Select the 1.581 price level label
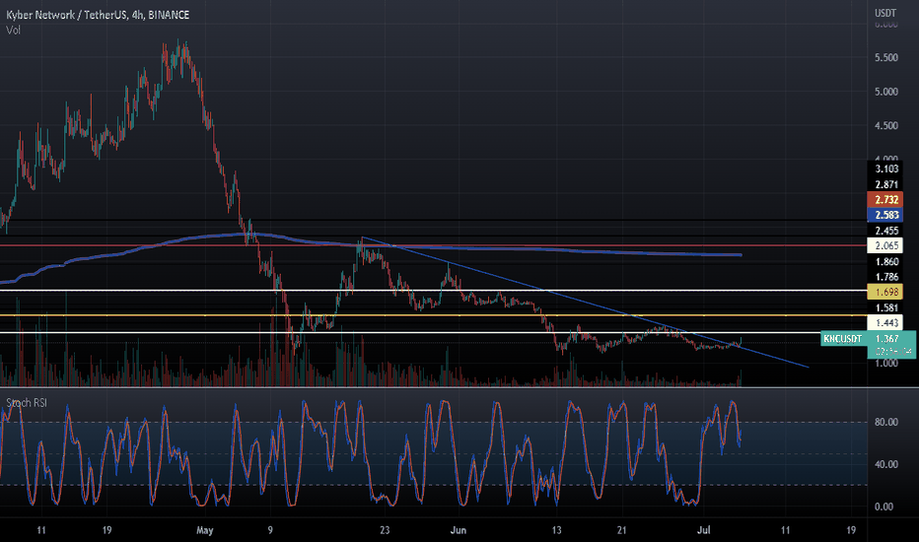This screenshot has height=542, width=919. pyautogui.click(x=885, y=307)
